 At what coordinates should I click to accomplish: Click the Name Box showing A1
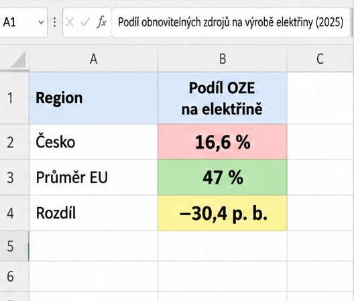(23, 22)
